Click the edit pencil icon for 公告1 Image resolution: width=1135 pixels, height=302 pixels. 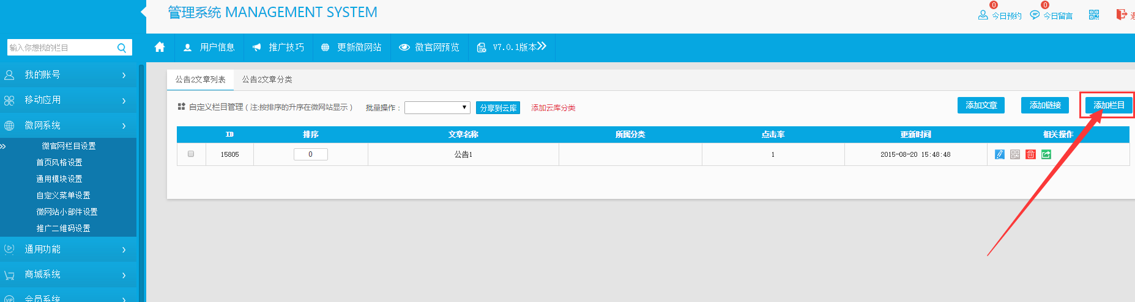999,154
